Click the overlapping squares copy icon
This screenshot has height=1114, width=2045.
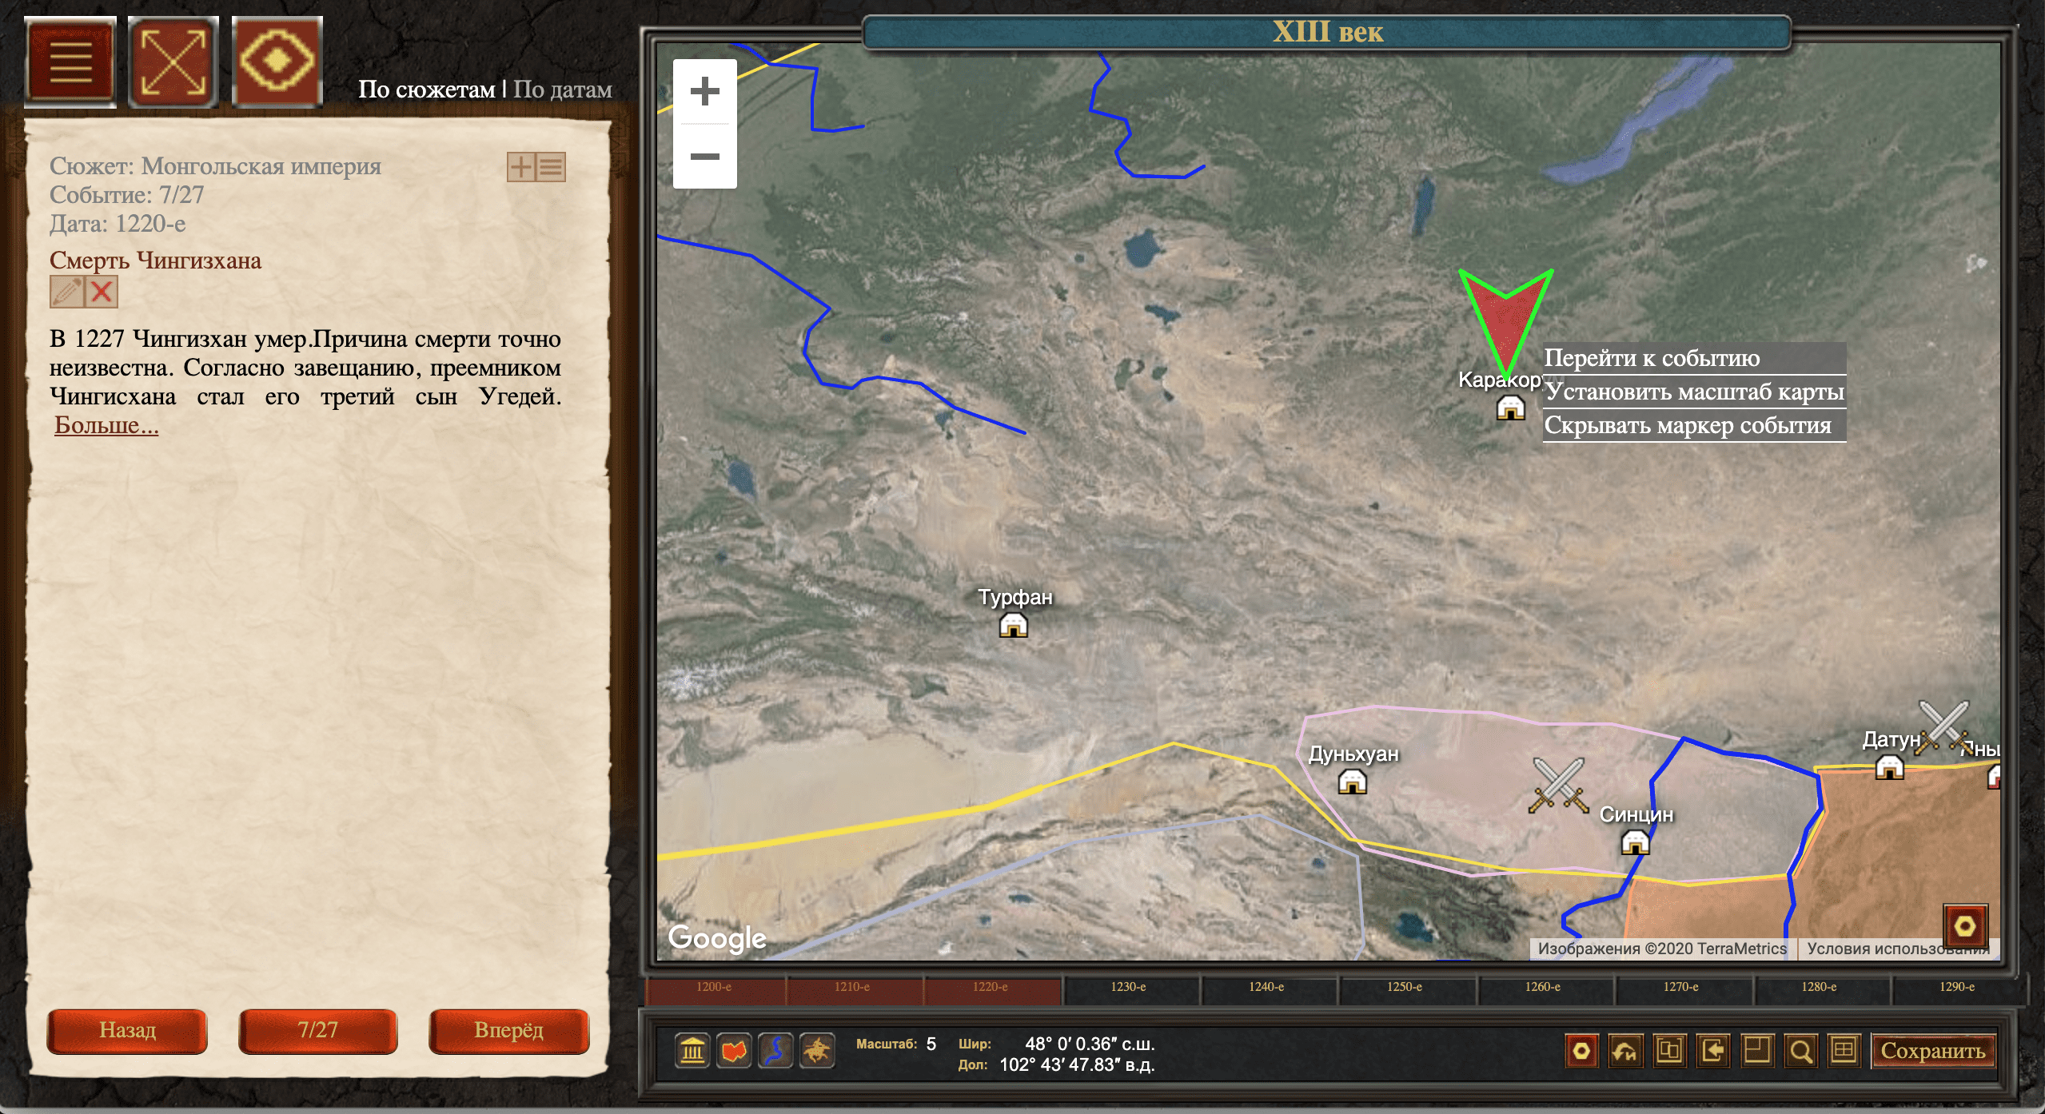[1669, 1051]
